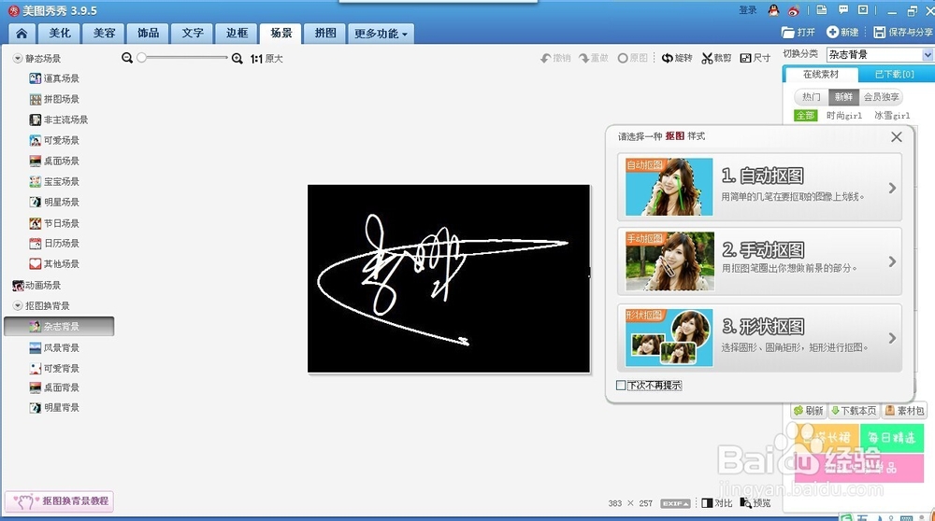Select 风景背景 in the sidebar
935x521 pixels.
coord(54,347)
